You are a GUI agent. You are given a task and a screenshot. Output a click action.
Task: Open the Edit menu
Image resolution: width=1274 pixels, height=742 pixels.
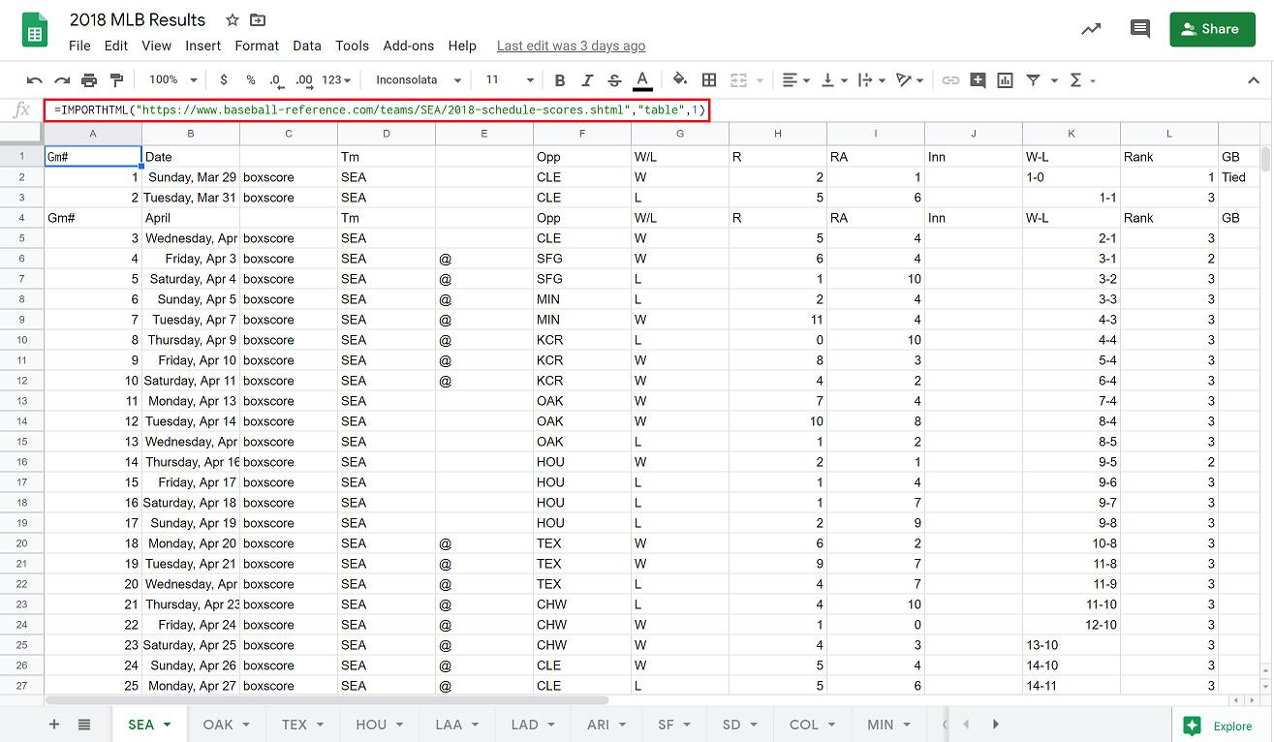[116, 46]
